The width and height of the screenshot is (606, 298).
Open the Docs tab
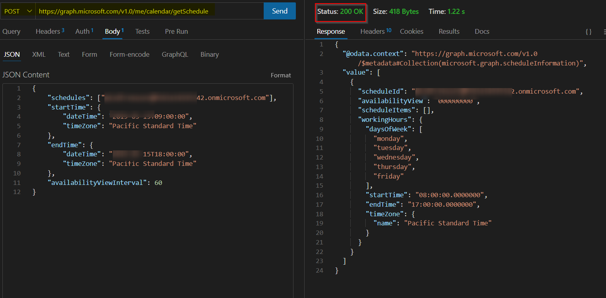(x=482, y=31)
